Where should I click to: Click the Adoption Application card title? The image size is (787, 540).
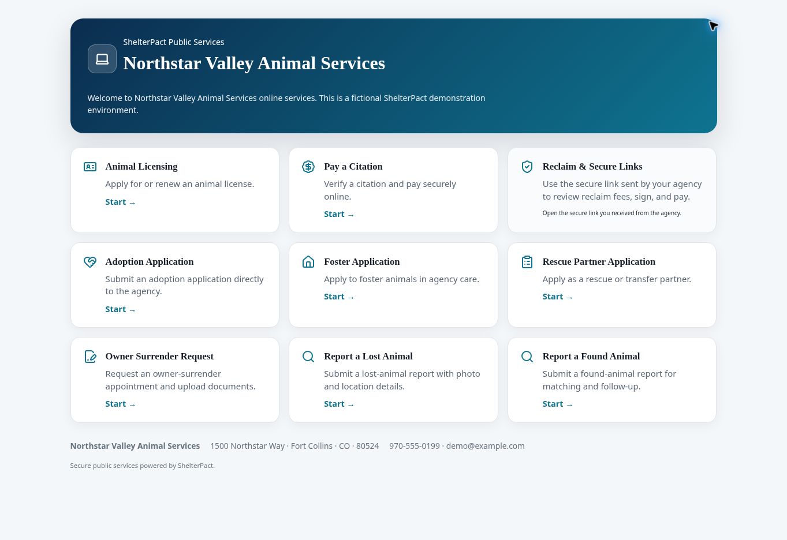coord(150,262)
